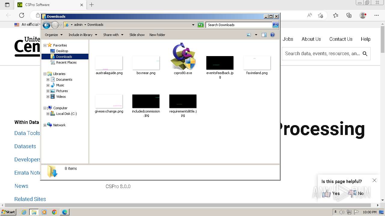
Task: Click the admin breadcrumb in address bar
Action: click(78, 25)
